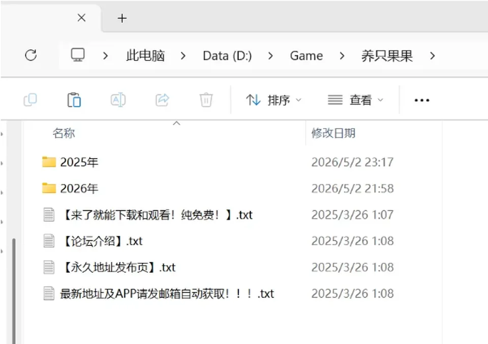The height and width of the screenshot is (344, 488).
Task: Navigate to 此电脑 breadcrumb
Action: (x=145, y=56)
